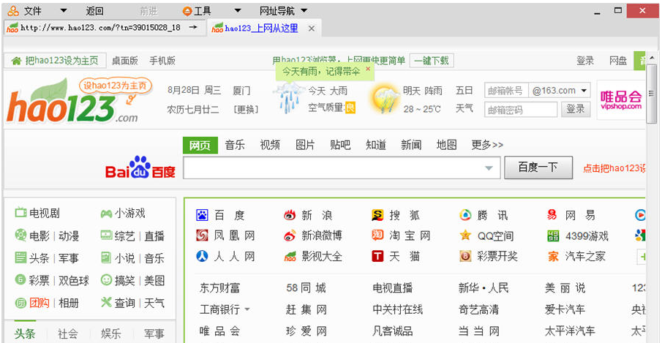Click the 小游戏 gamepad icon
Image resolution: width=662 pixels, height=343 pixels.
coord(105,214)
